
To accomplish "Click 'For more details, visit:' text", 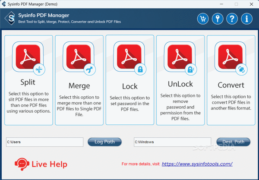I will pos(141,164).
